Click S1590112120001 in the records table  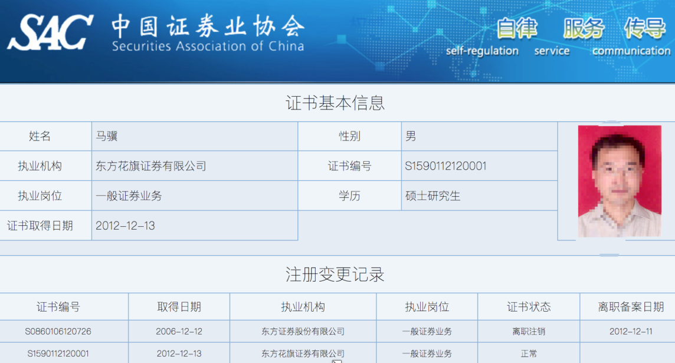[58, 354]
